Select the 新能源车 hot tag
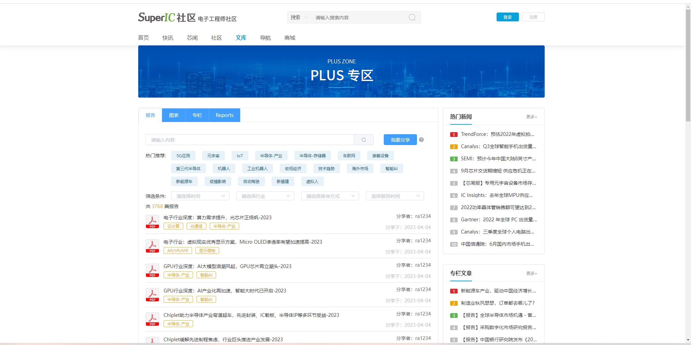Screen dimensions: 691x345 pos(184,181)
